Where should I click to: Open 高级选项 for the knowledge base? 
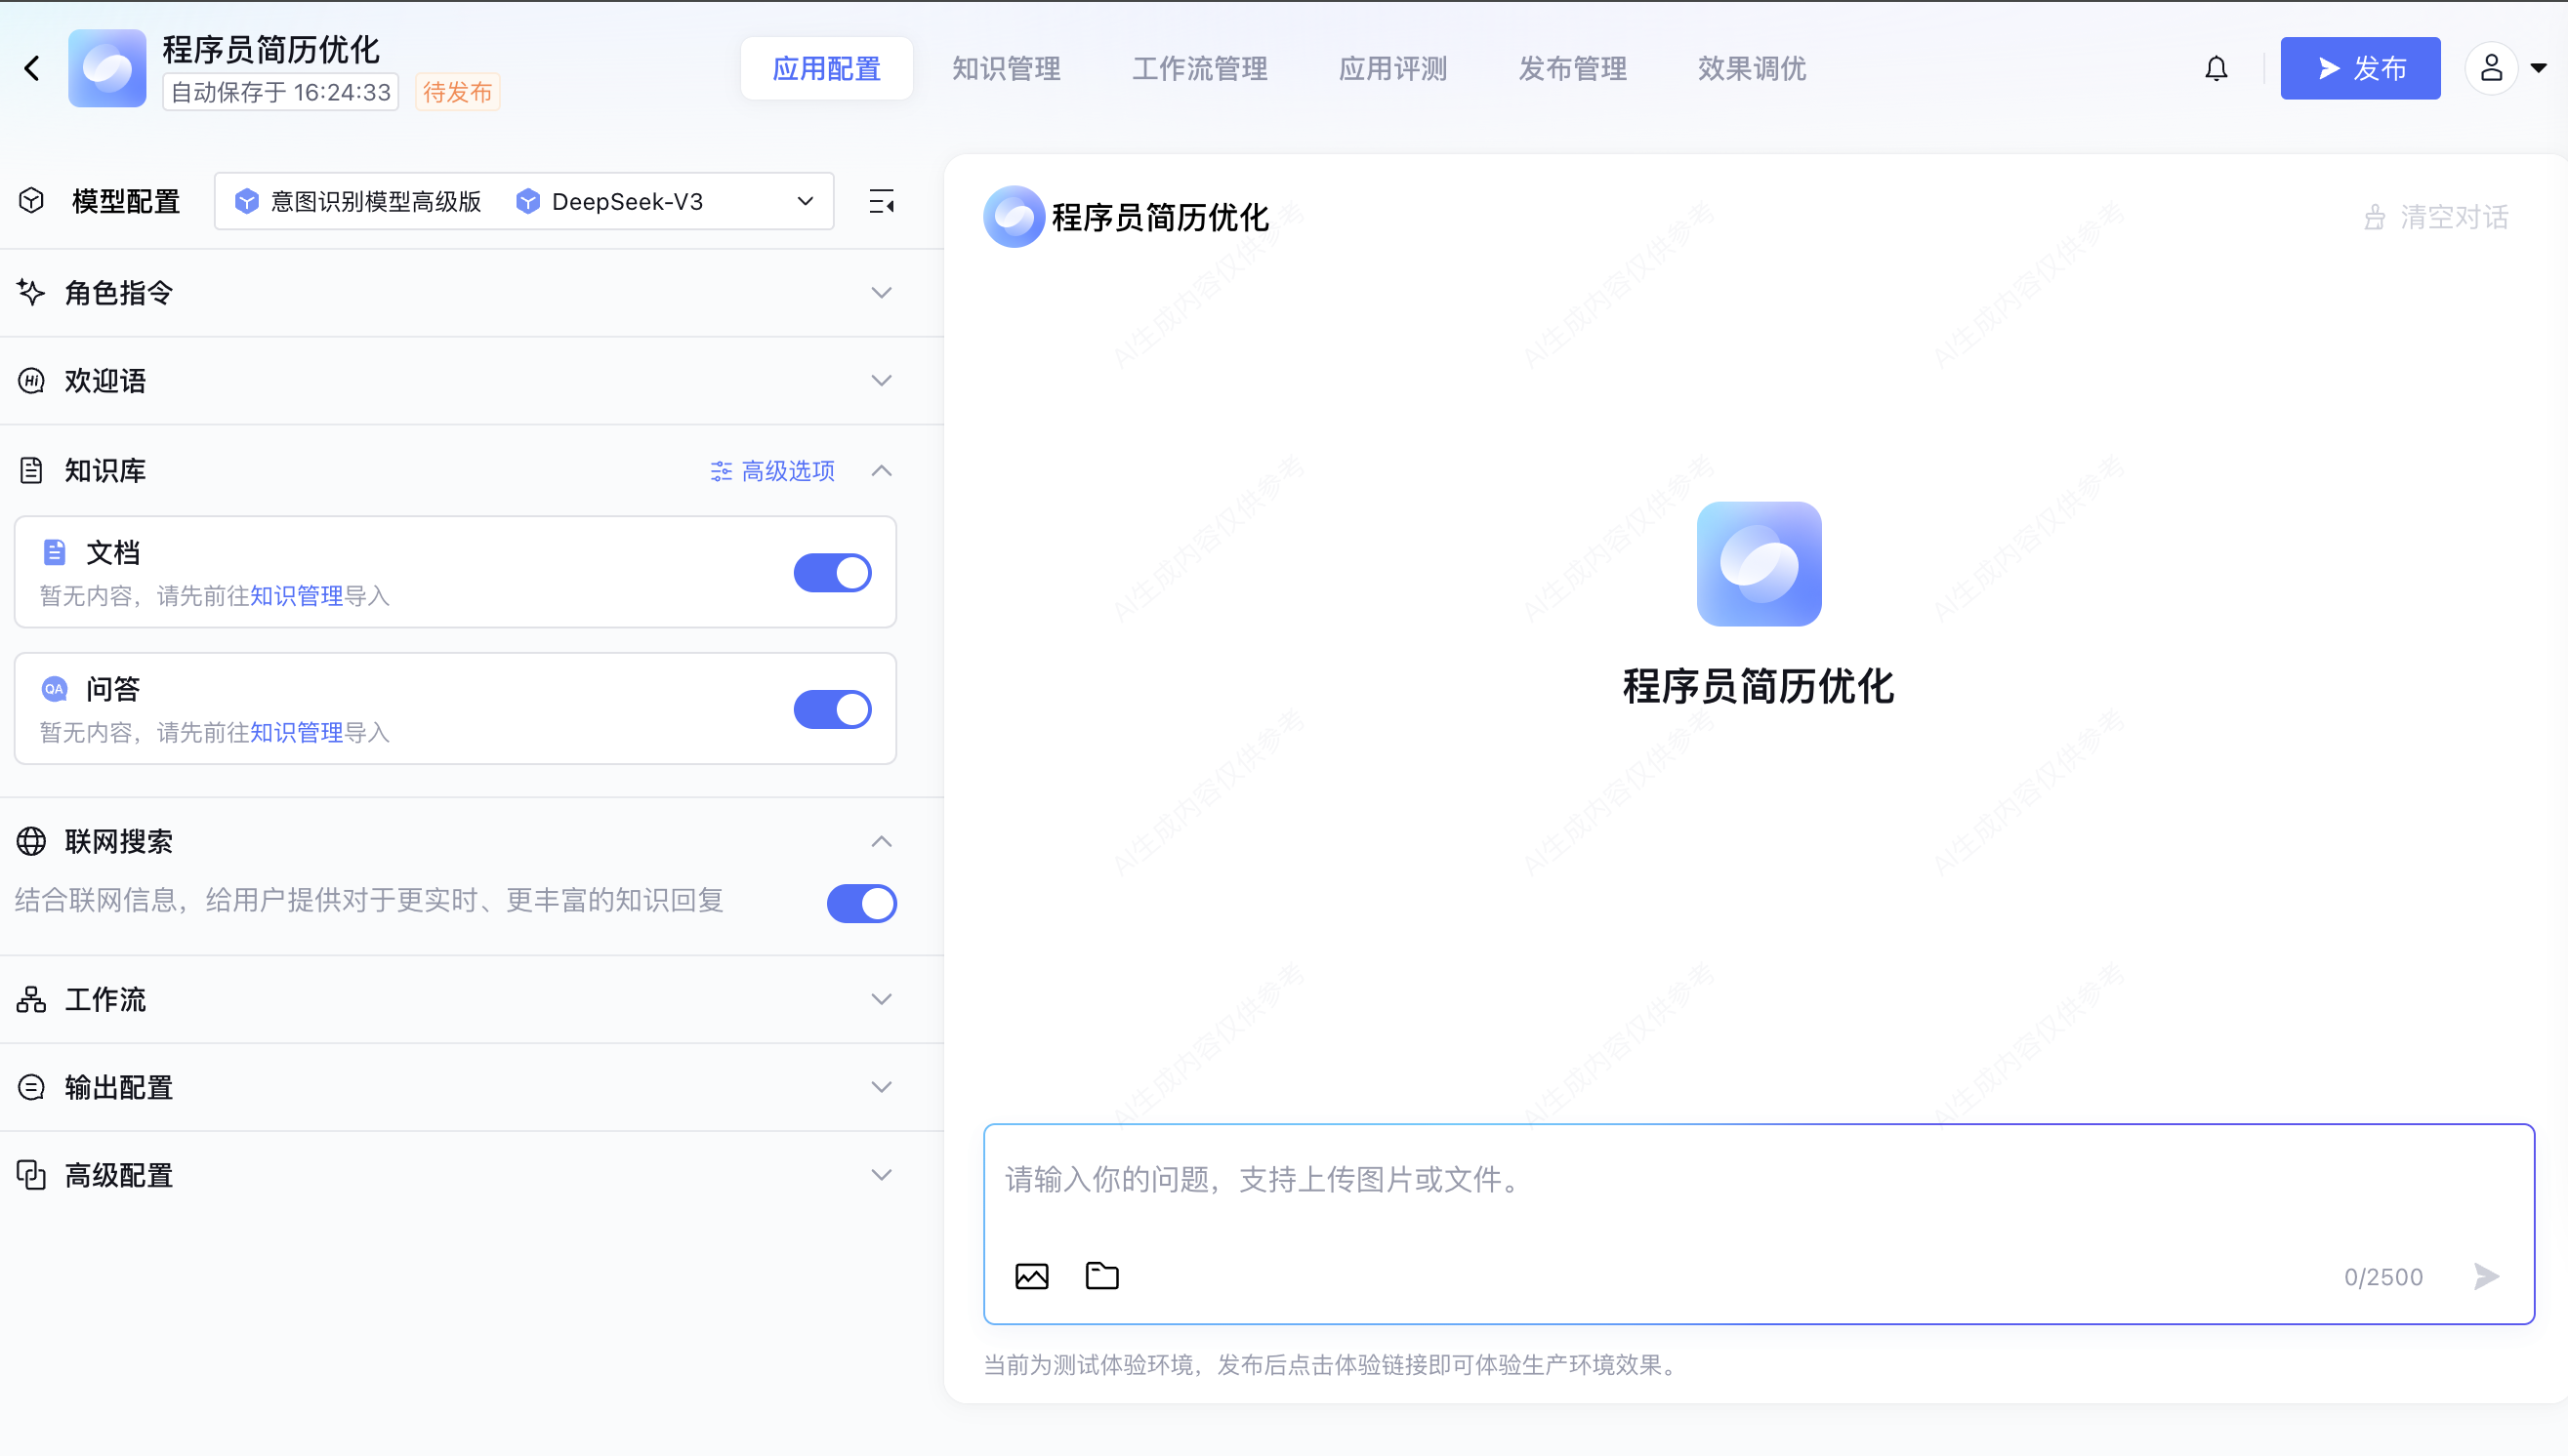point(772,471)
